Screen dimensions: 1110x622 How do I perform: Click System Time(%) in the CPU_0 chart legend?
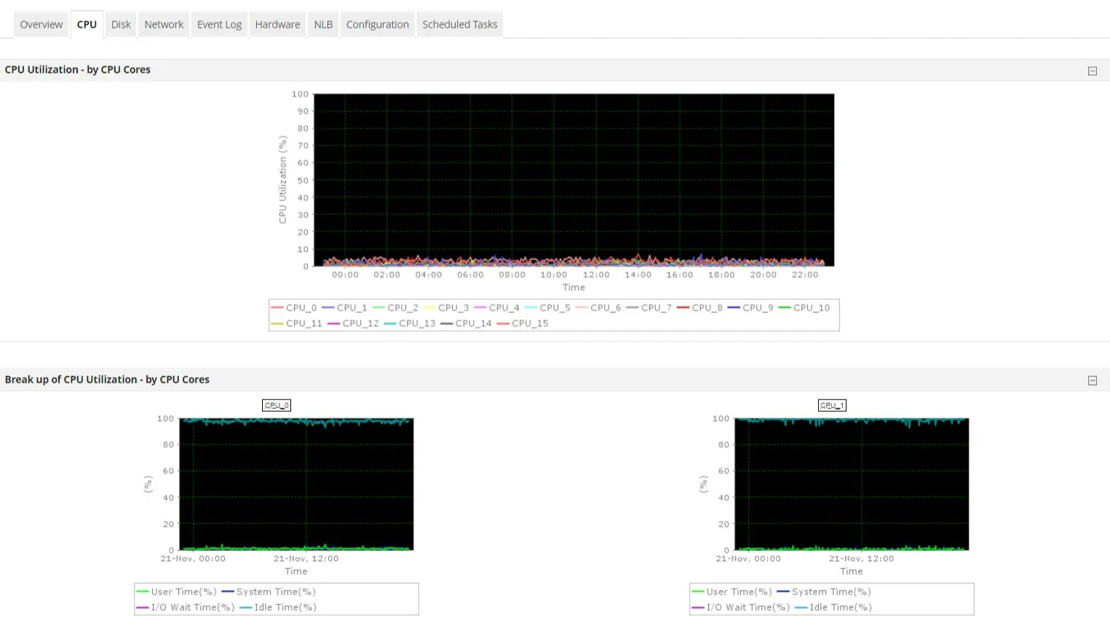click(269, 592)
